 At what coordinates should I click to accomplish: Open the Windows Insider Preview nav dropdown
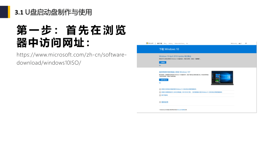(x=180, y=44)
